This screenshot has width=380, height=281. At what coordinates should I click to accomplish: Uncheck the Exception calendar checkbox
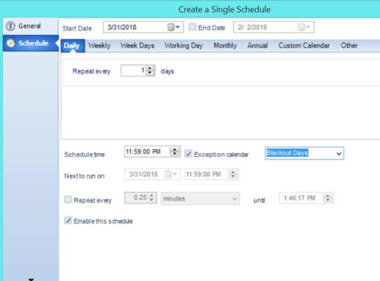(x=189, y=154)
